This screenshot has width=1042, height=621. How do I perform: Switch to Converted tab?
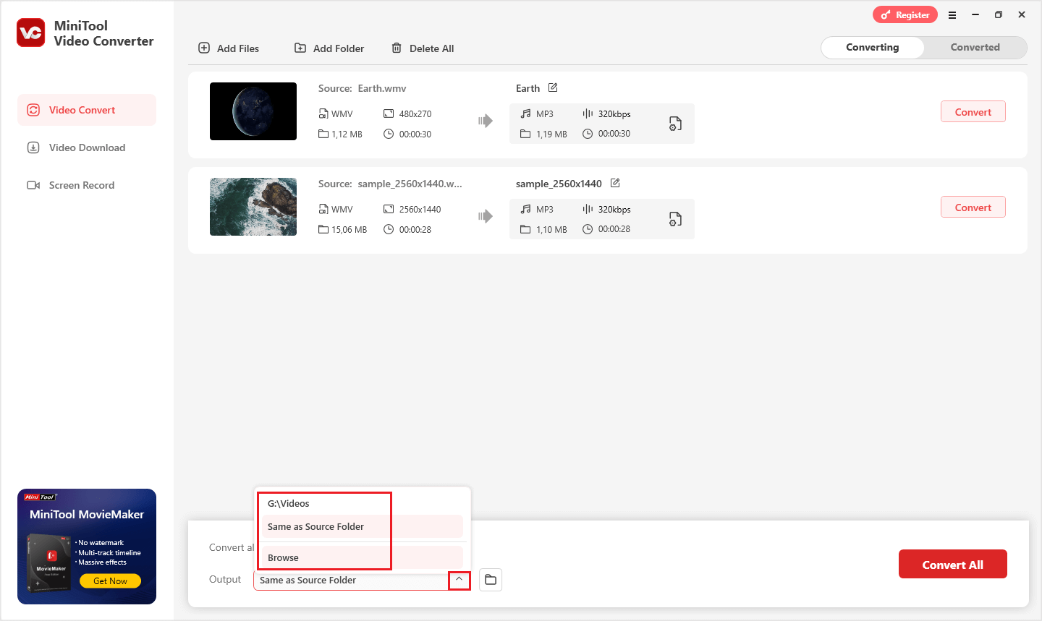(x=975, y=47)
